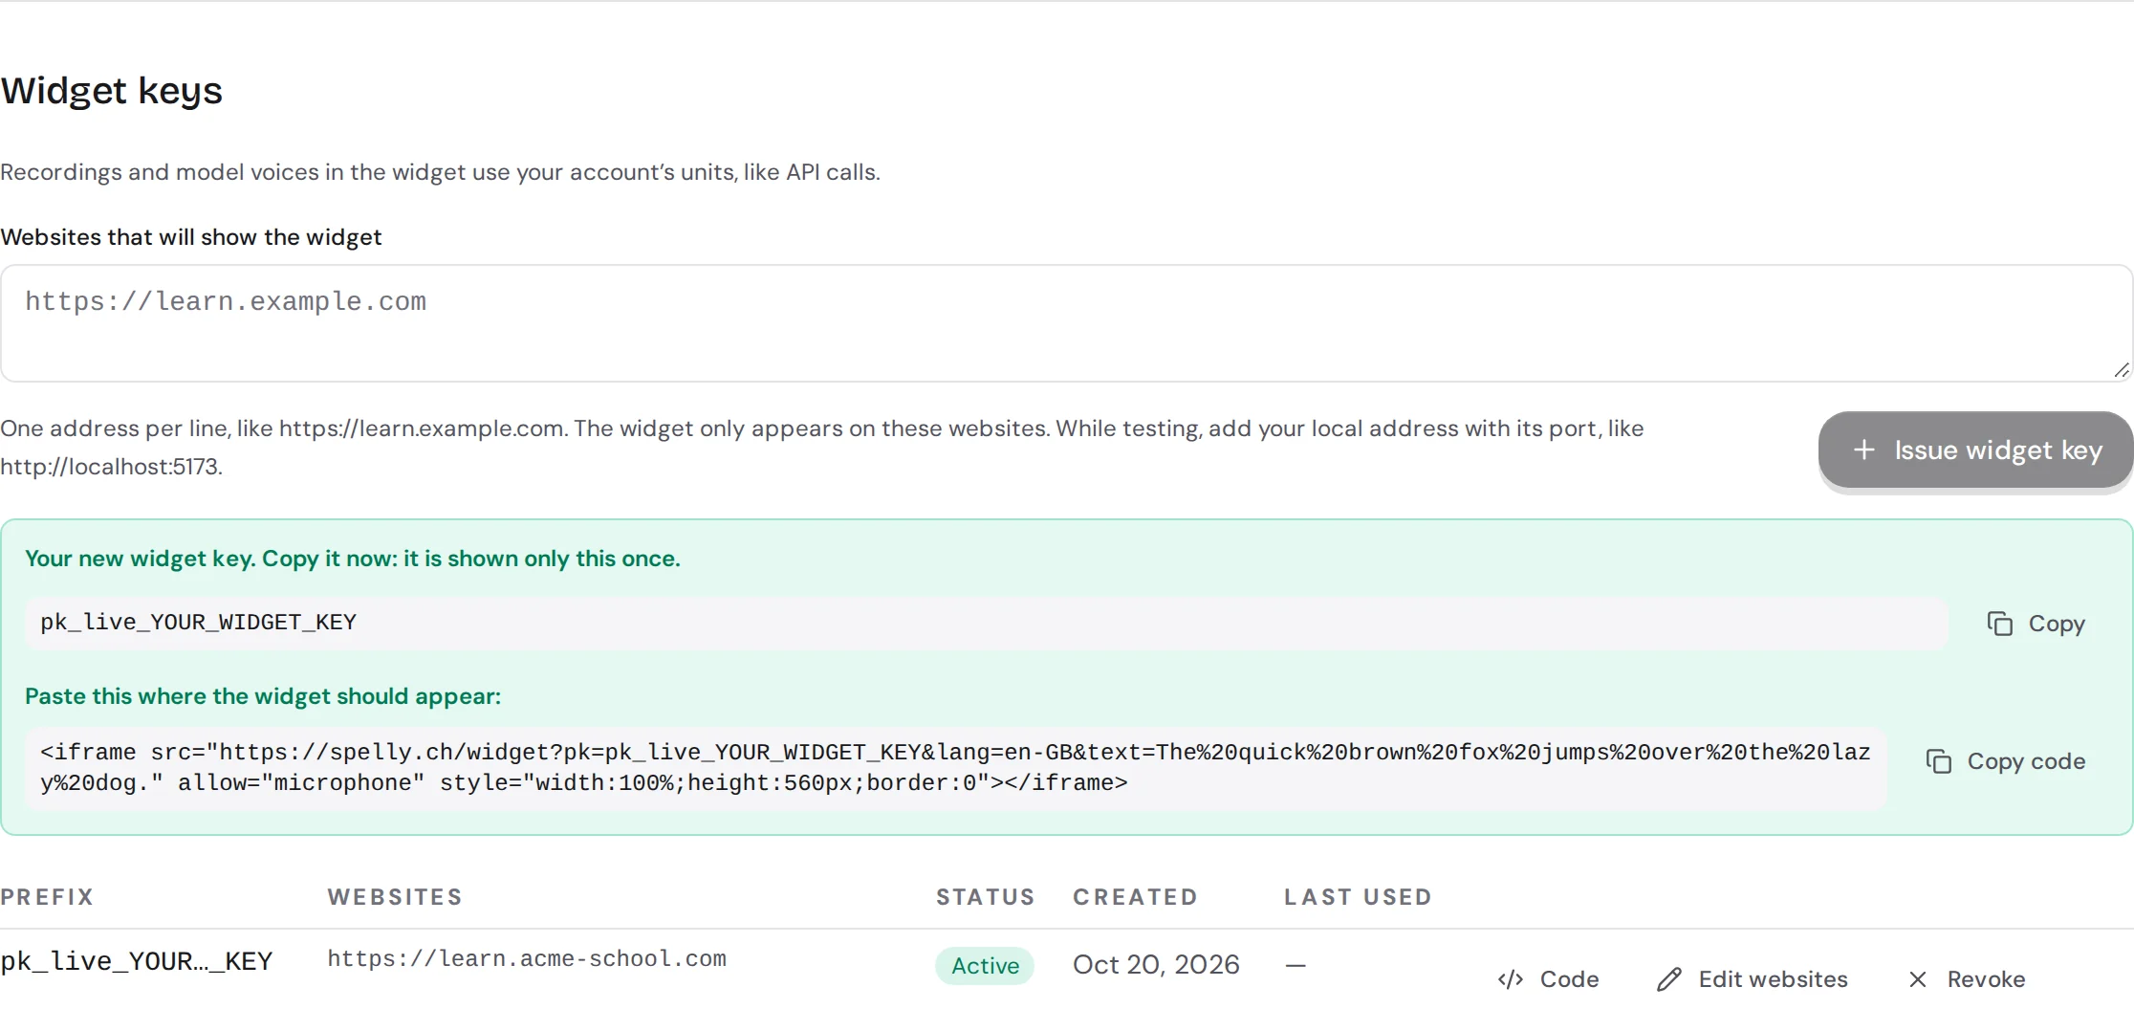Copy the new widget key
Image resolution: width=2134 pixels, height=1031 pixels.
pyautogui.click(x=2036, y=624)
